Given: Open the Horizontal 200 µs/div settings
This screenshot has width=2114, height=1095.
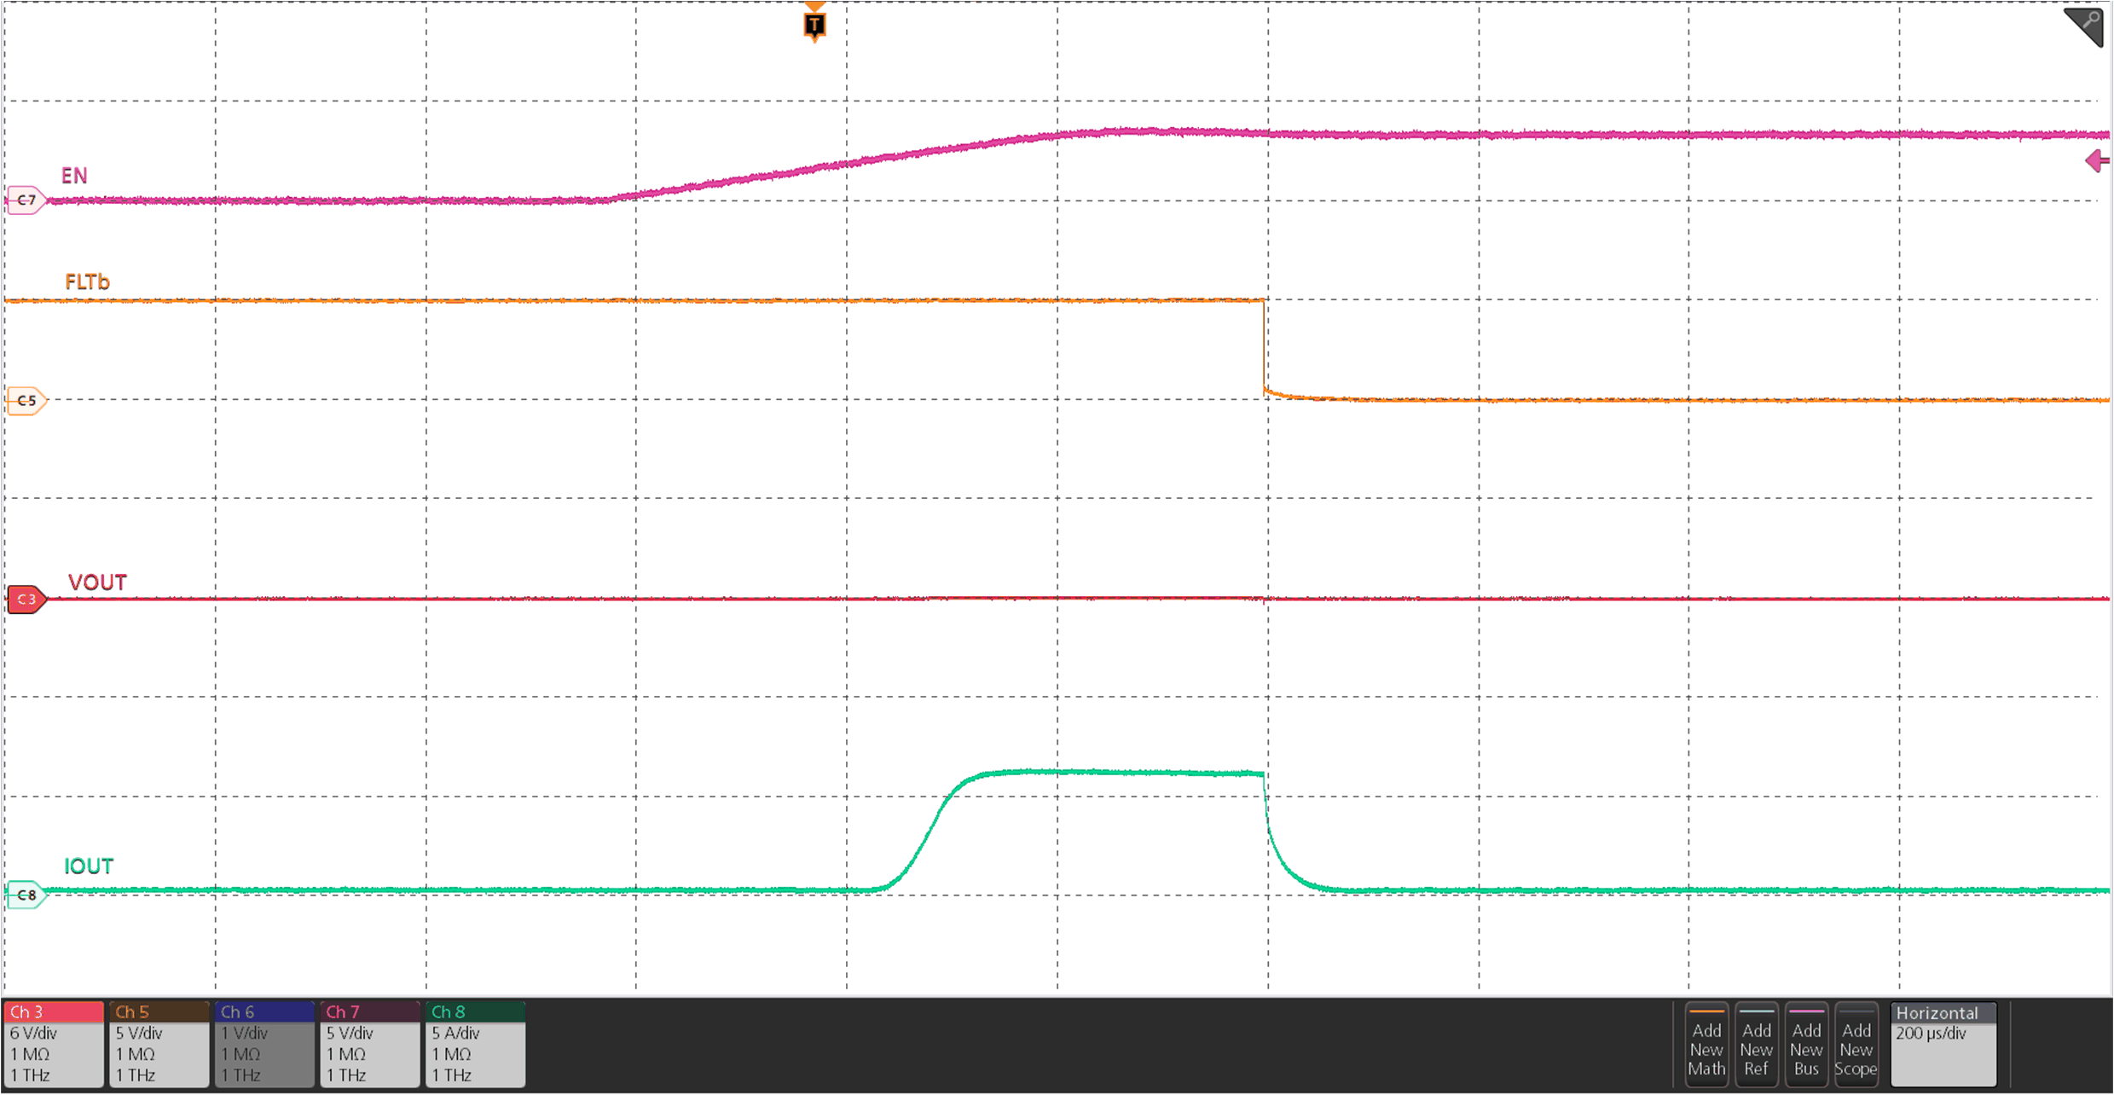Looking at the screenshot, I should coord(1943,1042).
